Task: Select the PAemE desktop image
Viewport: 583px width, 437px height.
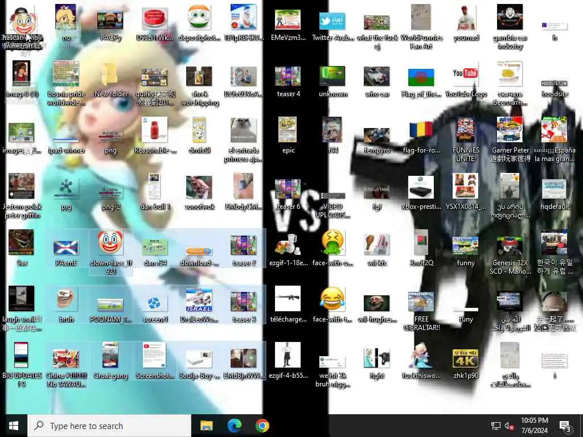Action: (66, 253)
